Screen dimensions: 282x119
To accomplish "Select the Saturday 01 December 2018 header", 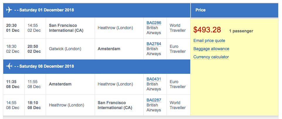I will pyautogui.click(x=46, y=10).
